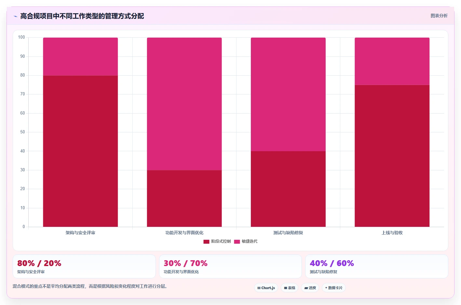Click the 数据卡片 tag pill
461x305 pixels.
pyautogui.click(x=334, y=288)
